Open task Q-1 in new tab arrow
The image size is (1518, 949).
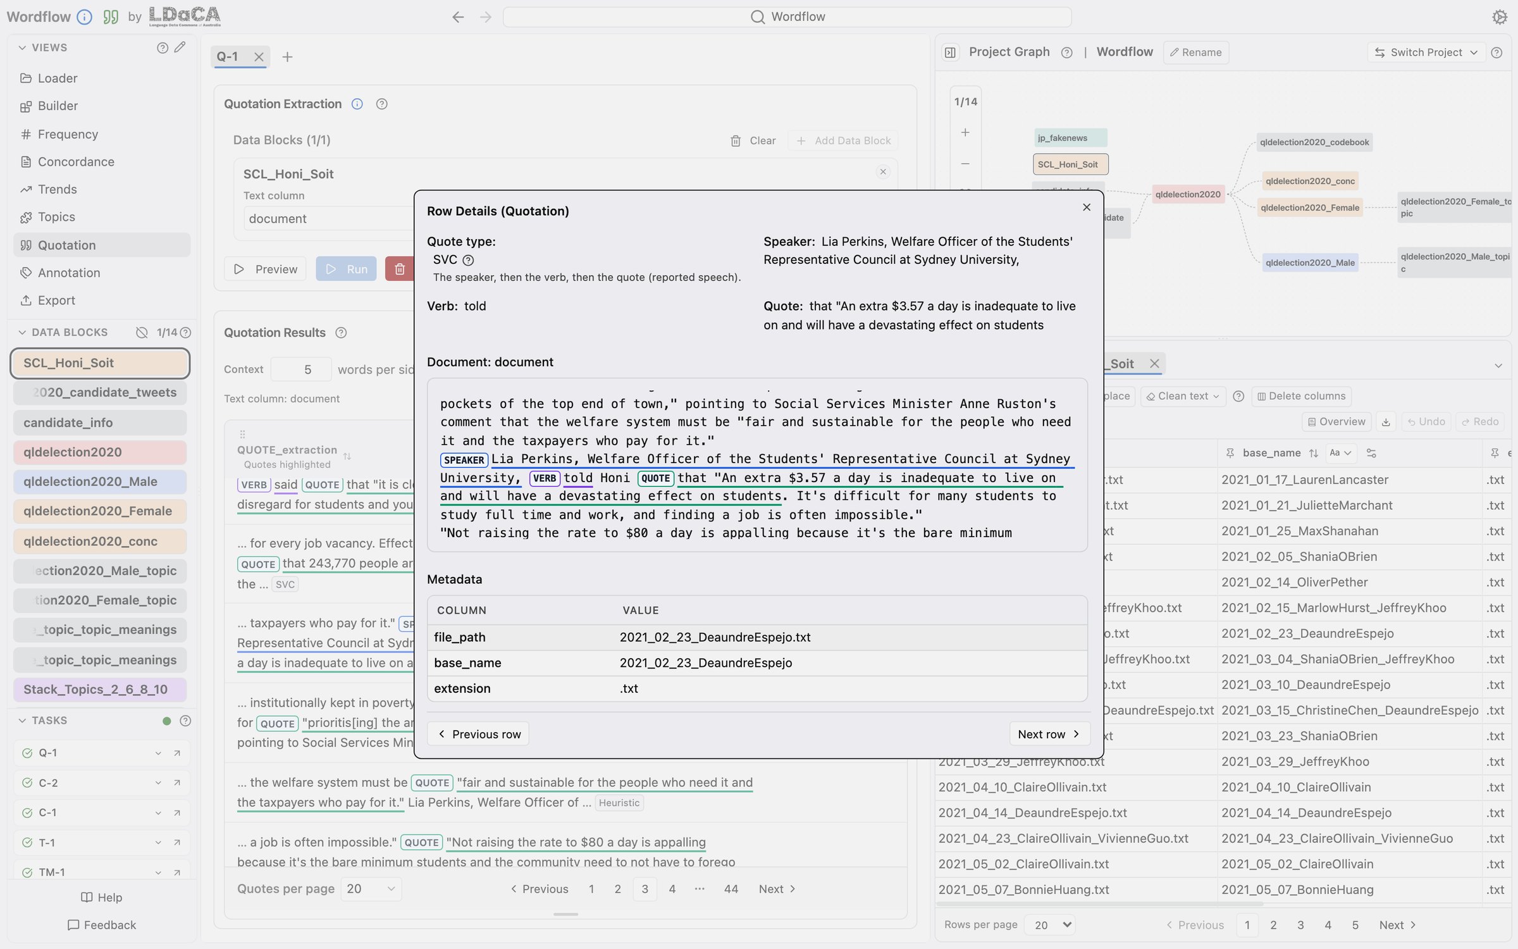coord(177,753)
